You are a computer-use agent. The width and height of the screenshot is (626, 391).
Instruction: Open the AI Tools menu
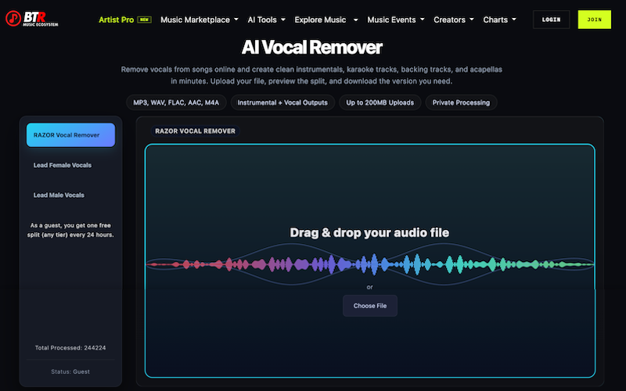(262, 20)
